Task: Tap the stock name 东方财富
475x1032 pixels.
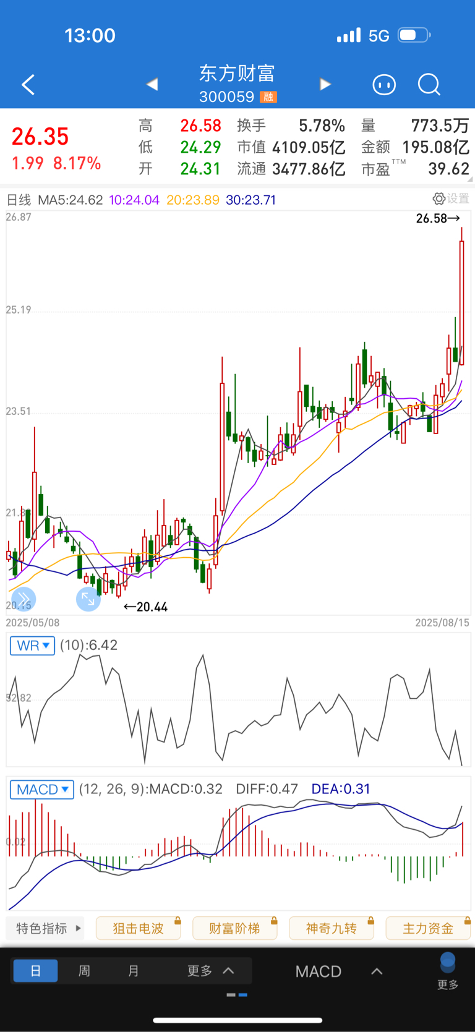Action: [237, 74]
